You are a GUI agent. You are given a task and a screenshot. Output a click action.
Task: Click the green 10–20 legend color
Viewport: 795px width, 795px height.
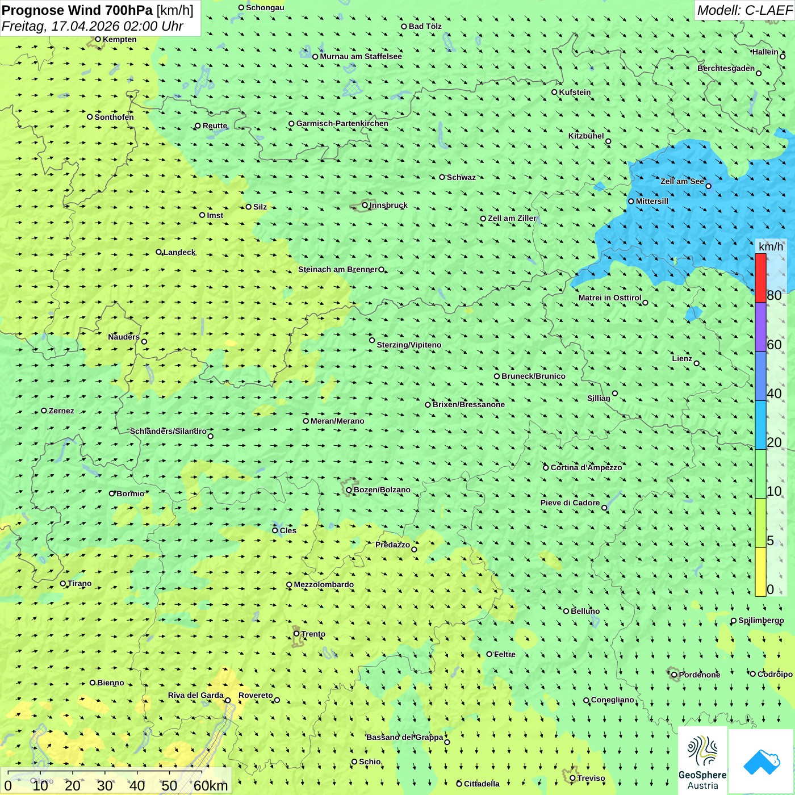point(760,474)
